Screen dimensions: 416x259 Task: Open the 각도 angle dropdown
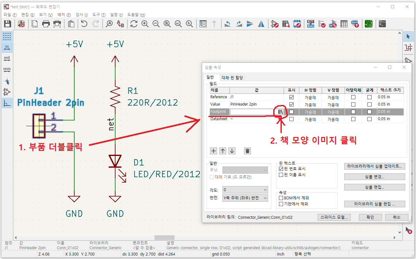[245, 190]
